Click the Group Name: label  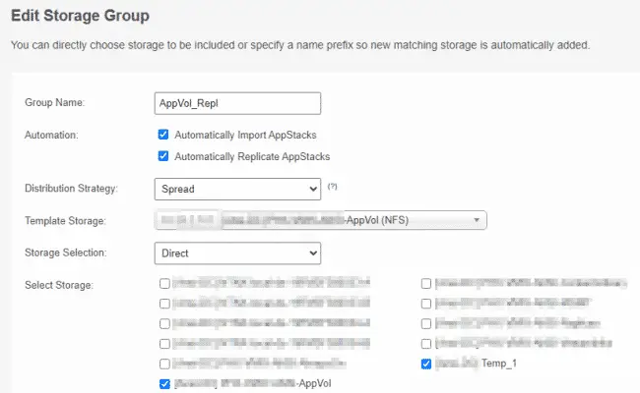click(x=55, y=102)
